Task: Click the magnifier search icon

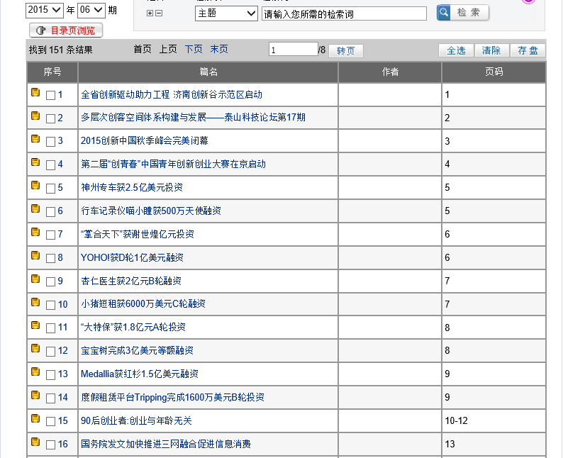Action: [x=444, y=13]
